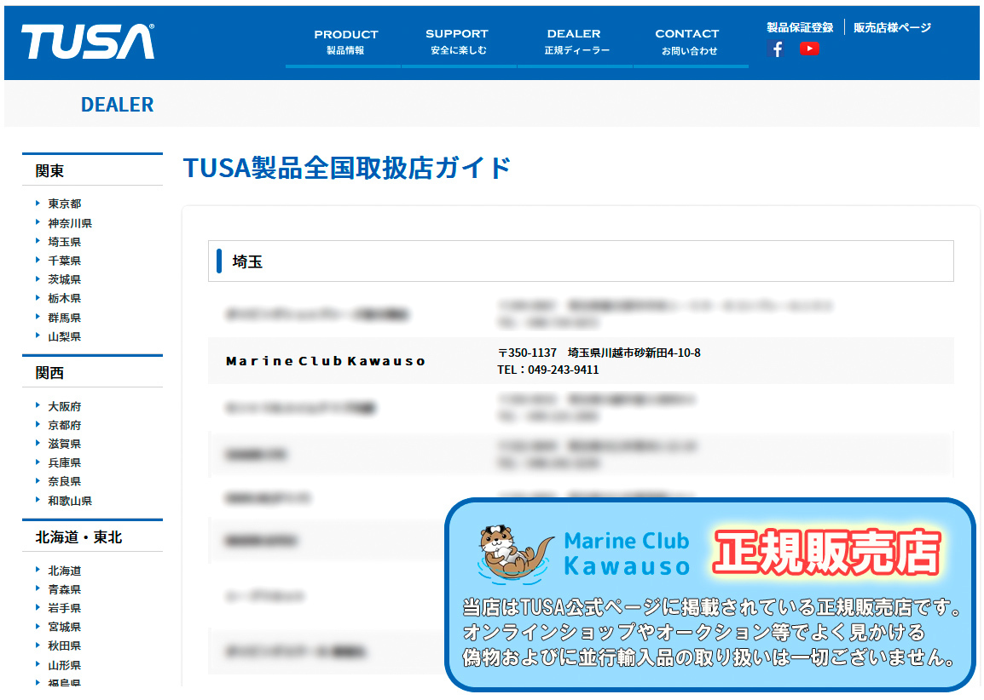Switch to the DEALER 正規ディーラー section
This screenshot has height=700, width=984.
click(x=573, y=43)
